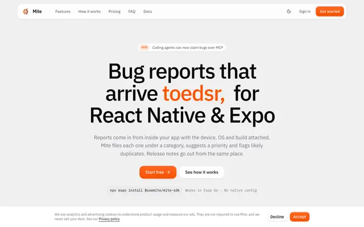The image size is (364, 227).
Task: Open Docs from the navigation bar
Action: tap(147, 11)
